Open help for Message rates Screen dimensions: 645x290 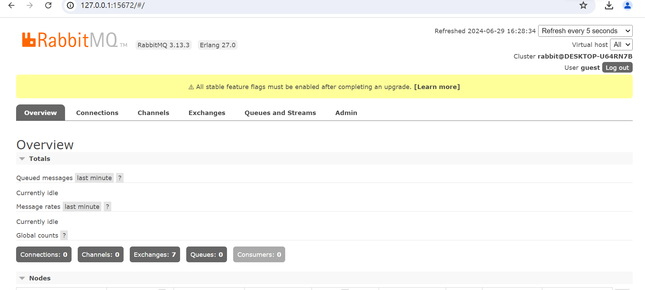pos(107,206)
